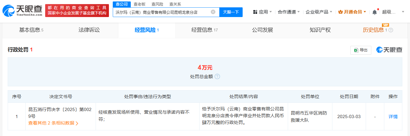The image size is (410, 136).
Task: Open the 经营信息 tab
Action: click(x=205, y=30)
